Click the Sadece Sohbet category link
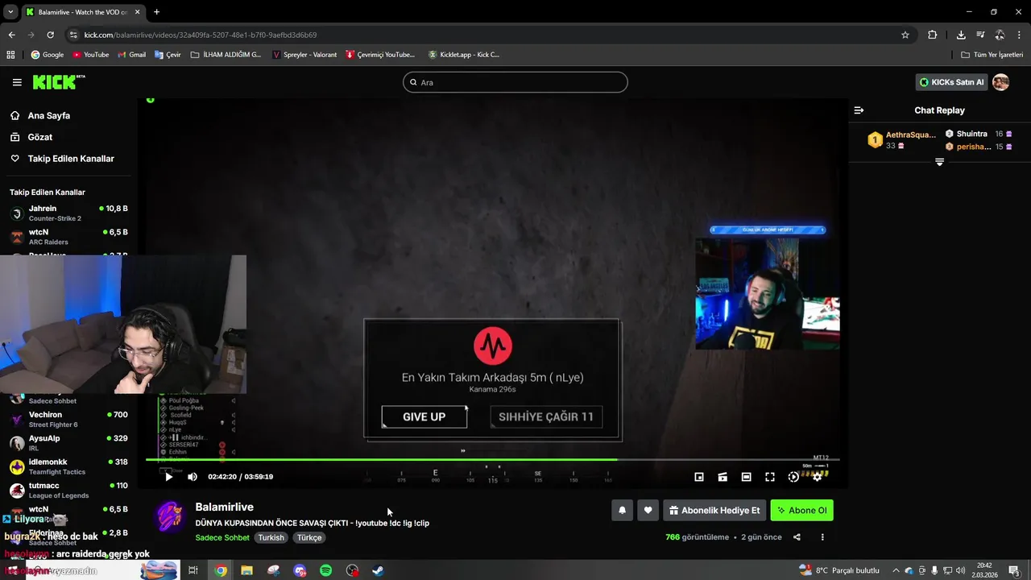Screen dimensions: 1031x580 point(222,537)
